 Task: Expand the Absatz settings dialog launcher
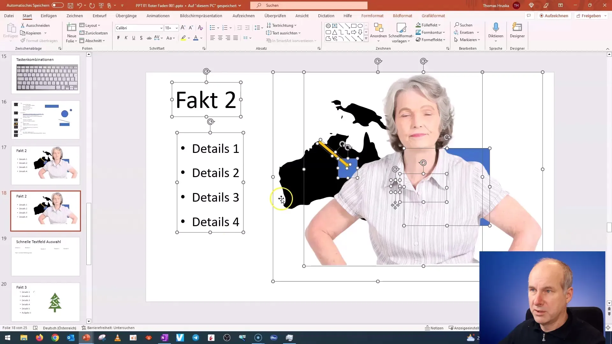coord(319,48)
